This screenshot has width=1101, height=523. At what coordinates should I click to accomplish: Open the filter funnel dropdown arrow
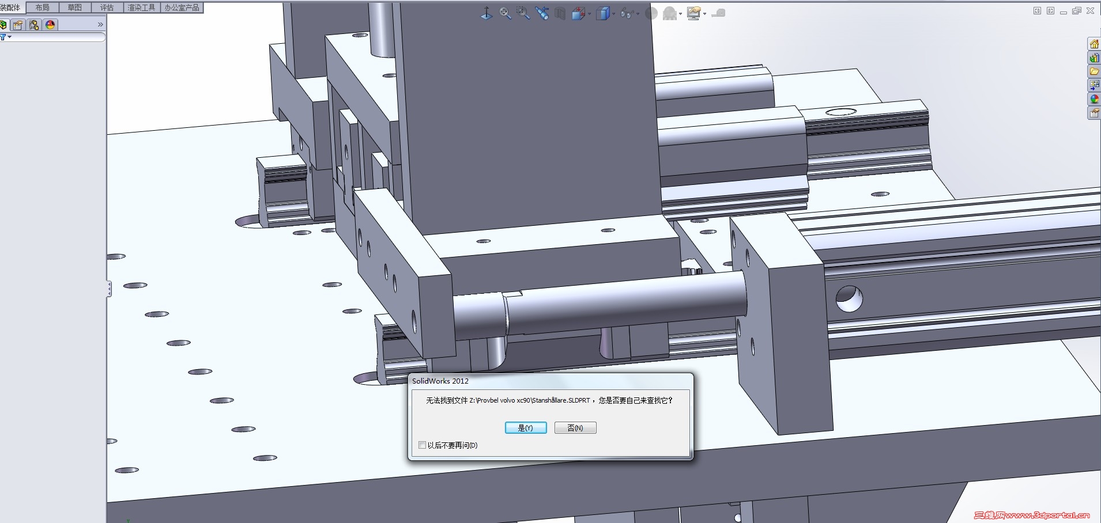(x=10, y=37)
